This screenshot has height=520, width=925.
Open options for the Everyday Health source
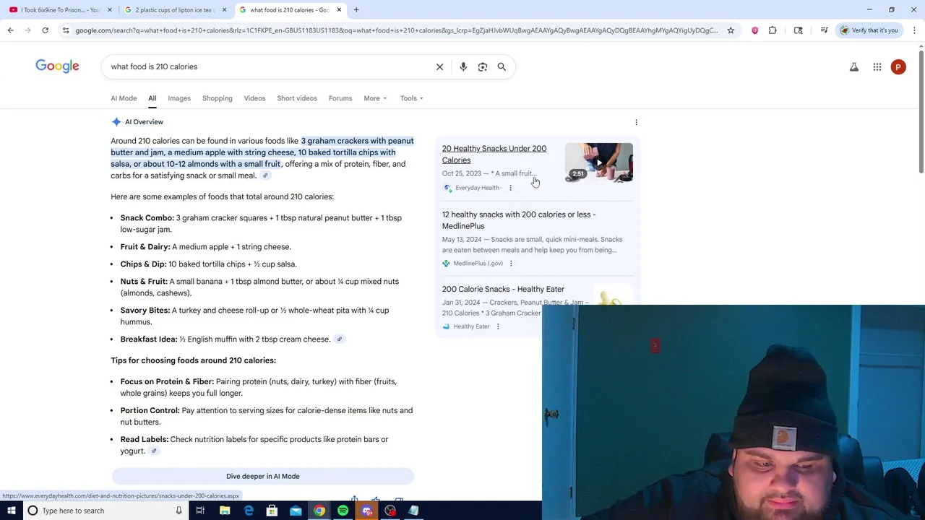(x=510, y=188)
